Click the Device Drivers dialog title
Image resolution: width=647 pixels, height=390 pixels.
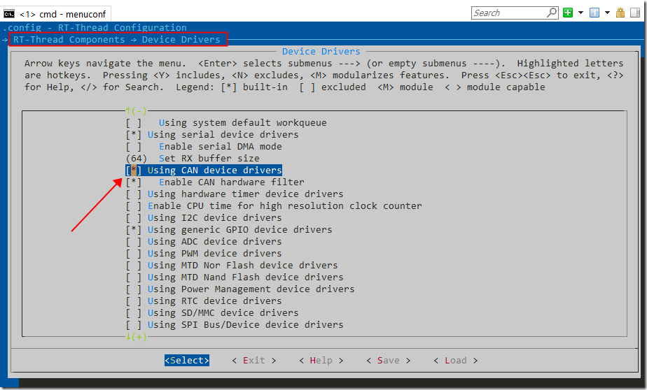click(x=321, y=52)
